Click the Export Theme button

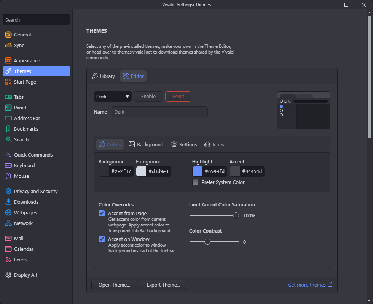(163, 285)
